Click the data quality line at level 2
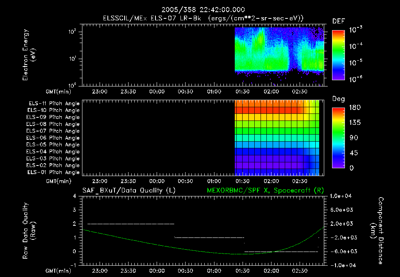 point(131,224)
